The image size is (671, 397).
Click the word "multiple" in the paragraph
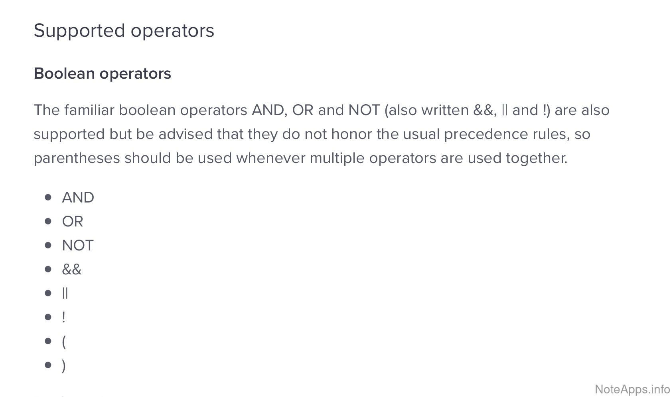(337, 158)
